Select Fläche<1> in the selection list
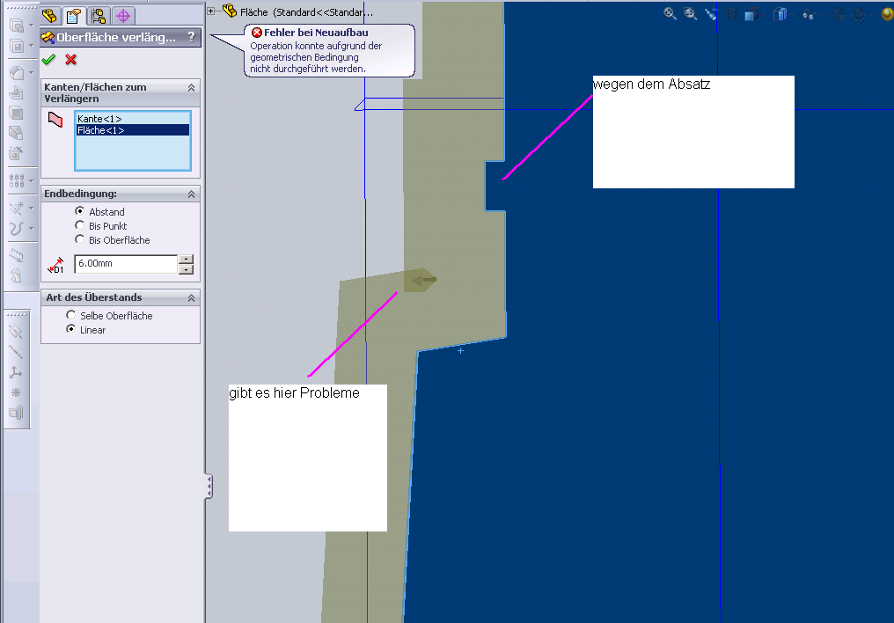This screenshot has height=623, width=894. click(132, 130)
